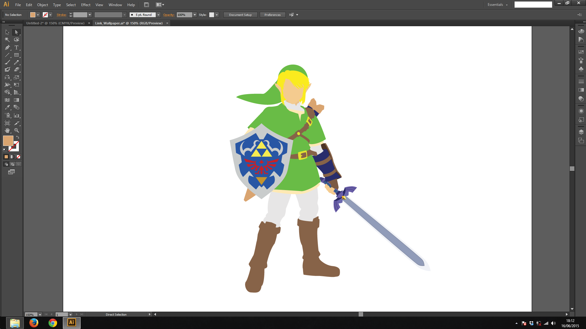Click the Document Setup button
This screenshot has height=329, width=586.
tap(241, 15)
